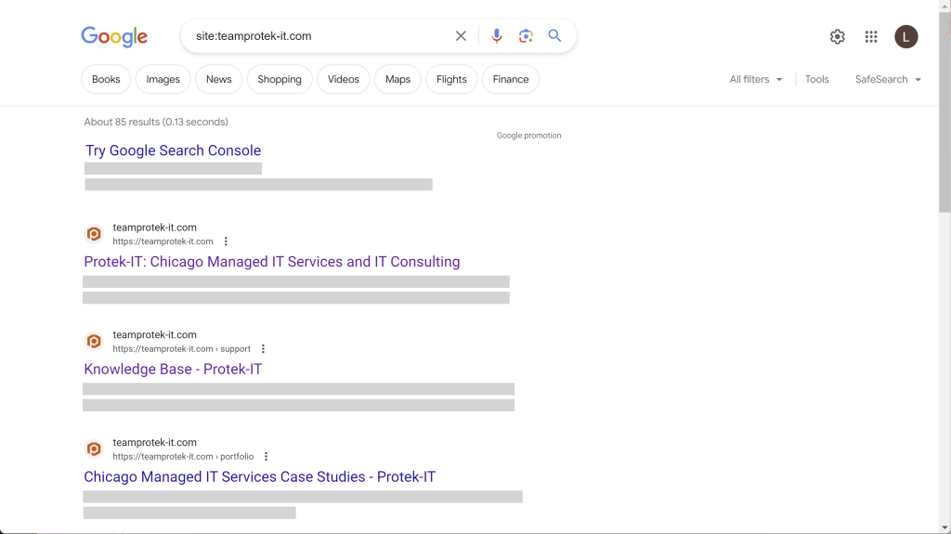951x534 pixels.
Task: Open the SafeSearch dropdown
Action: (x=888, y=80)
